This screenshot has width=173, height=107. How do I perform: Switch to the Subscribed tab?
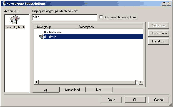pos(72,90)
